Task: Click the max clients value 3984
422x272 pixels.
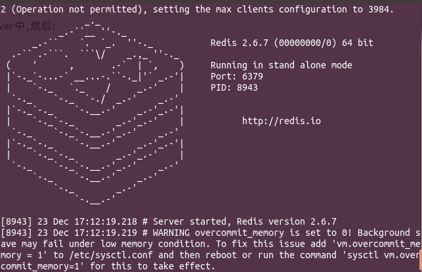Action: [x=381, y=9]
